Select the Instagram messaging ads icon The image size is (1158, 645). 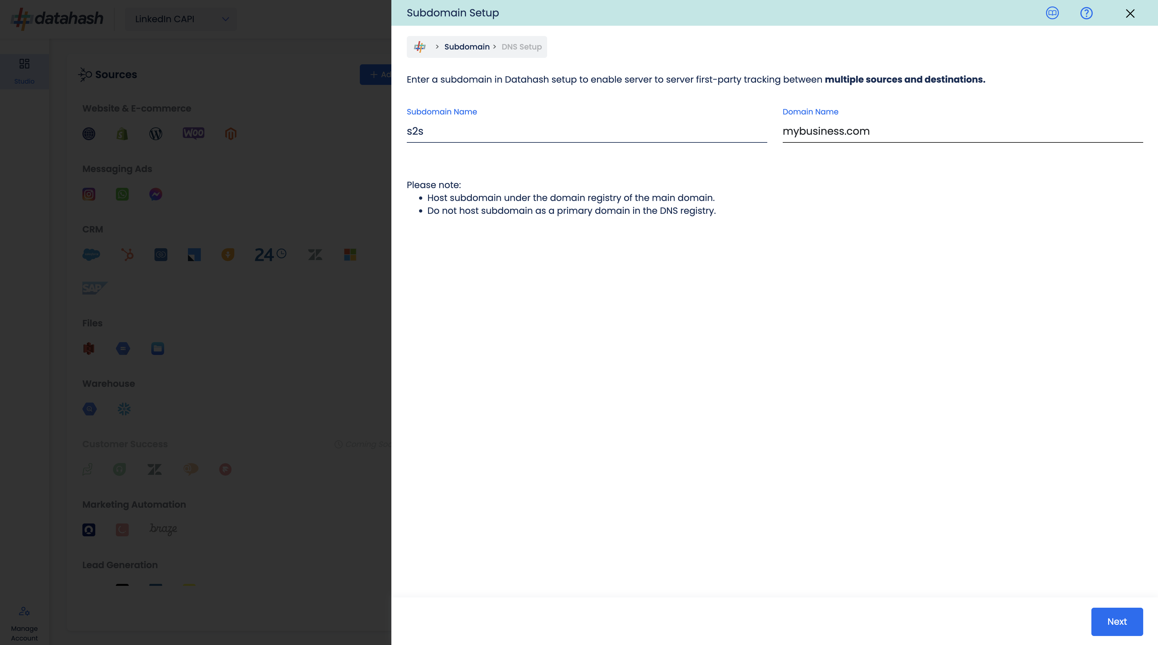coord(89,194)
